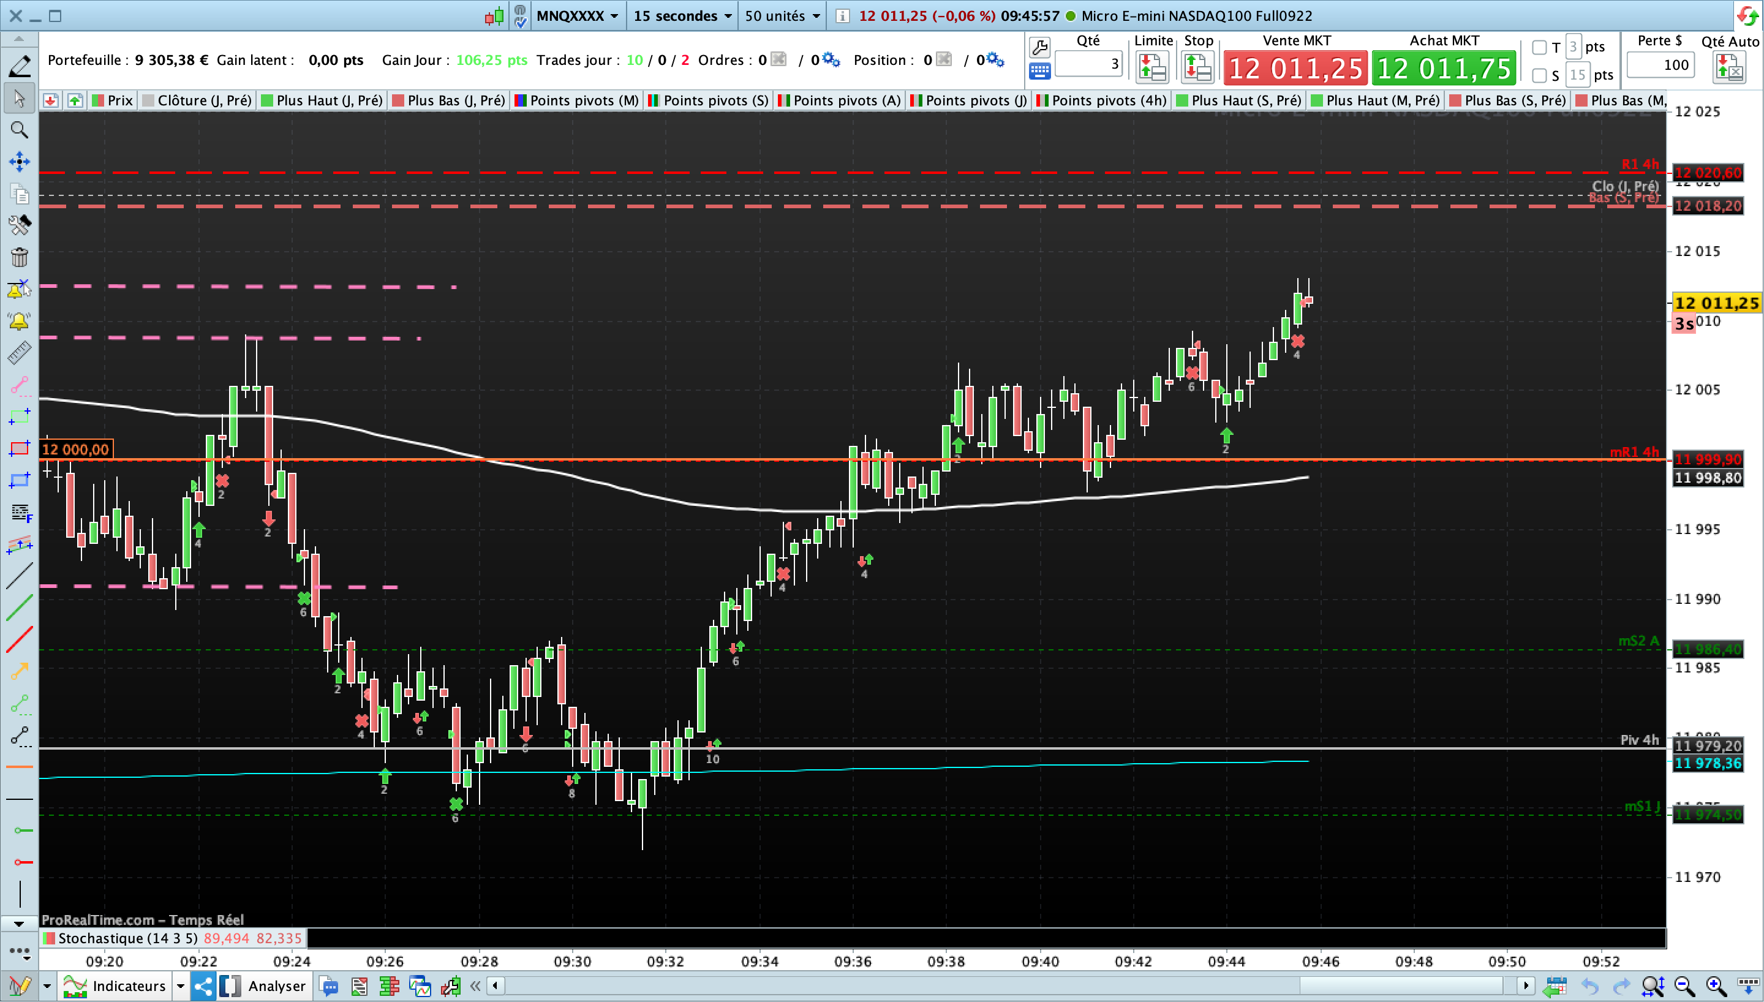Activate the magnifier zoom tool

coord(19,130)
